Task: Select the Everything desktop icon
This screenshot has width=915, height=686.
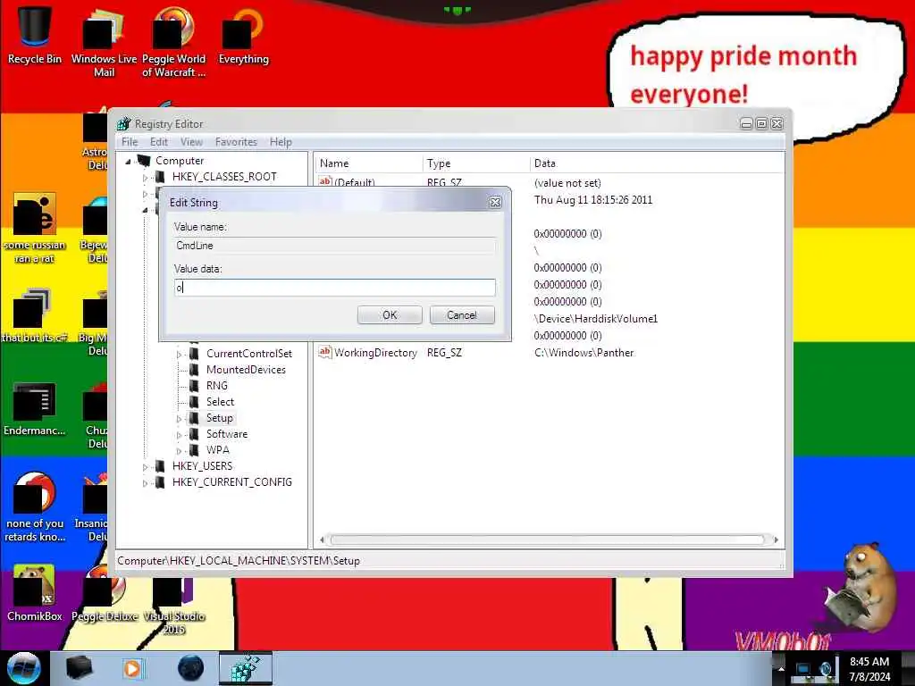Action: [x=243, y=36]
